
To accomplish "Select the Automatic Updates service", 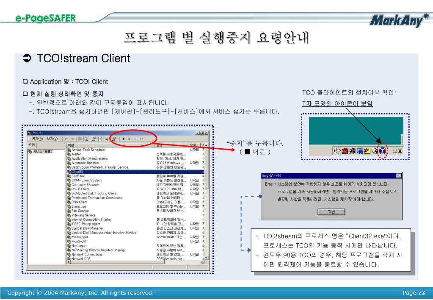I will (135, 163).
